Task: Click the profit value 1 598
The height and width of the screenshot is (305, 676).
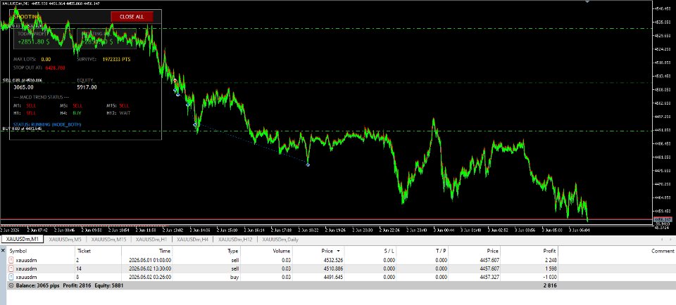Action: (551, 269)
